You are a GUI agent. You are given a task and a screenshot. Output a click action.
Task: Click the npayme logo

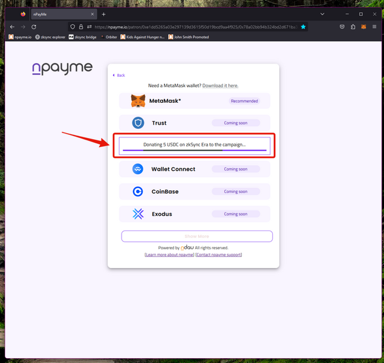pyautogui.click(x=62, y=68)
